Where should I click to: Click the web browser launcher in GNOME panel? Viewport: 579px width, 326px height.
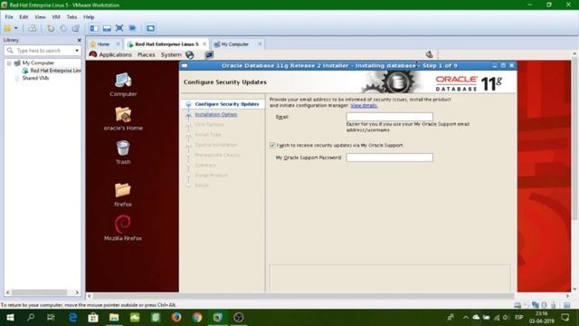tap(190, 54)
